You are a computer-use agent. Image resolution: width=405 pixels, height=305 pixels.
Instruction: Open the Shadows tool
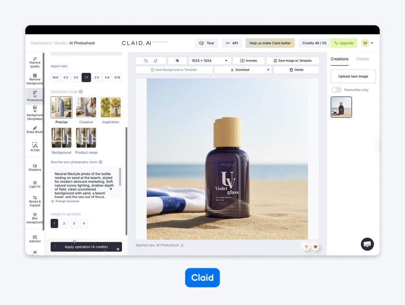pyautogui.click(x=35, y=168)
